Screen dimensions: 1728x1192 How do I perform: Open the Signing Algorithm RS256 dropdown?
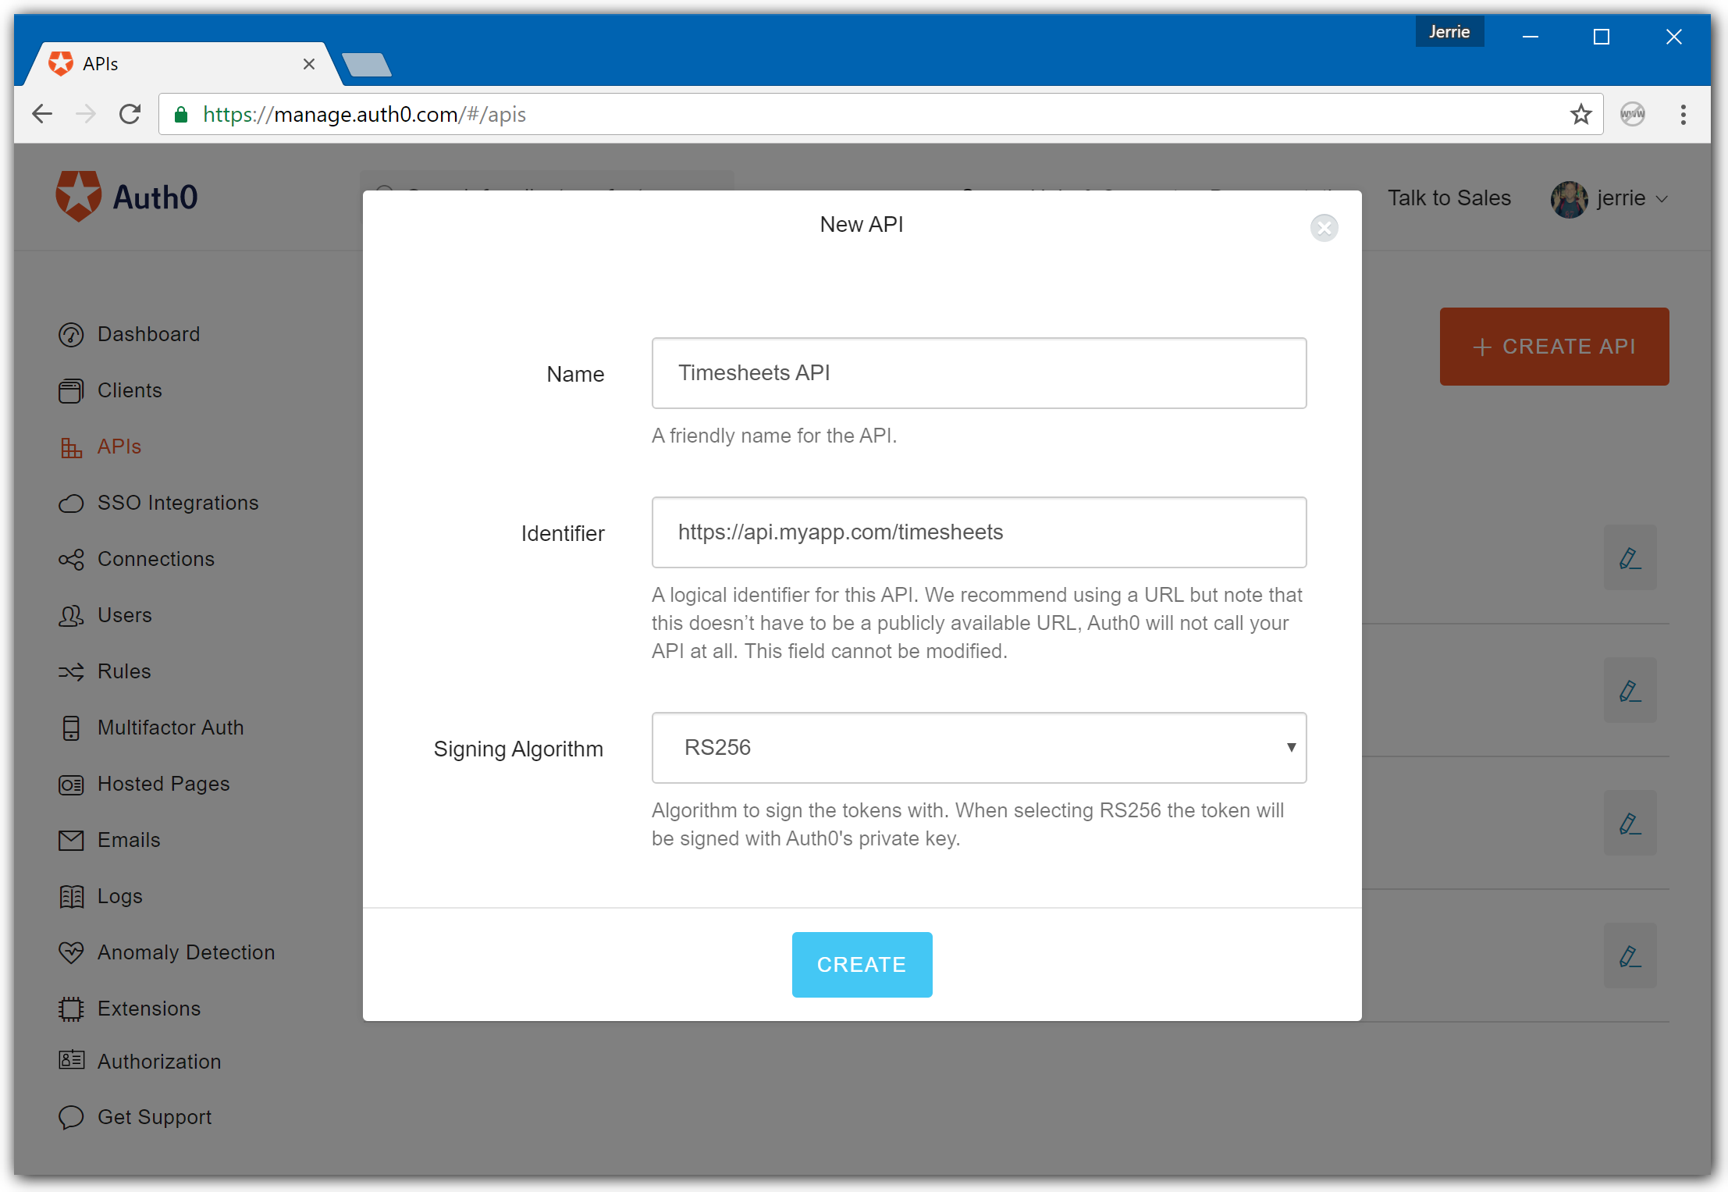pyautogui.click(x=979, y=748)
